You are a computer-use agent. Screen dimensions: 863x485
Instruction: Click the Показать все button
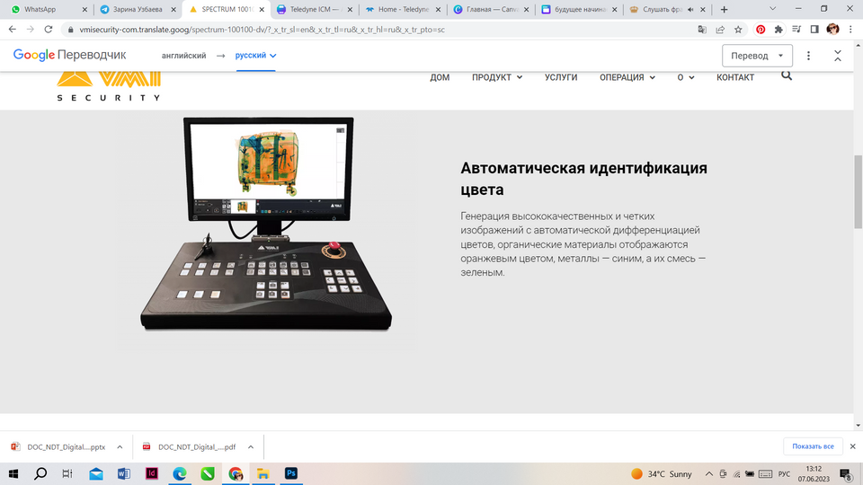(x=814, y=446)
